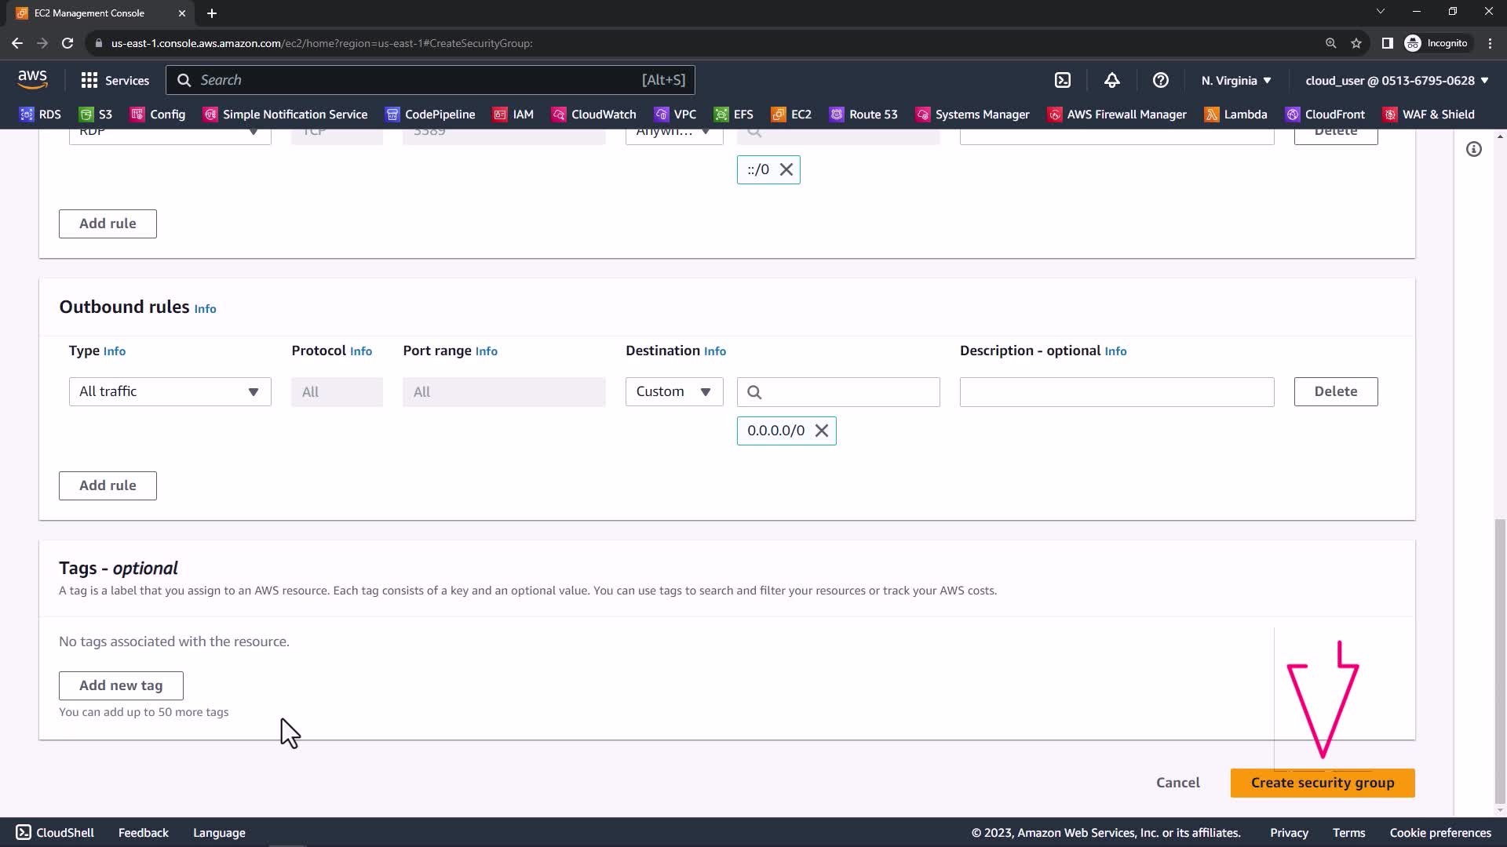The height and width of the screenshot is (847, 1507).
Task: Remove the ::/0 source chip
Action: coord(786,169)
